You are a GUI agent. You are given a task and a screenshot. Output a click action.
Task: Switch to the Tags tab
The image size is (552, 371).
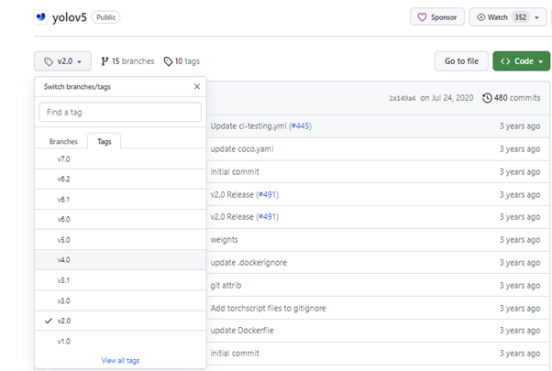point(105,141)
